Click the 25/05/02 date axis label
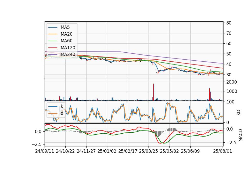The image size is (248, 178). pyautogui.click(x=169, y=151)
